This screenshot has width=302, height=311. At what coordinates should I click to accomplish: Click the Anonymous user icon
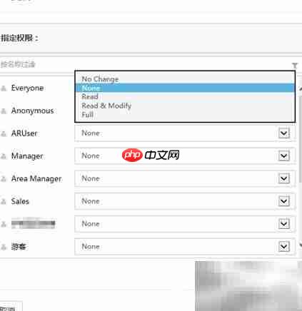(x=4, y=111)
